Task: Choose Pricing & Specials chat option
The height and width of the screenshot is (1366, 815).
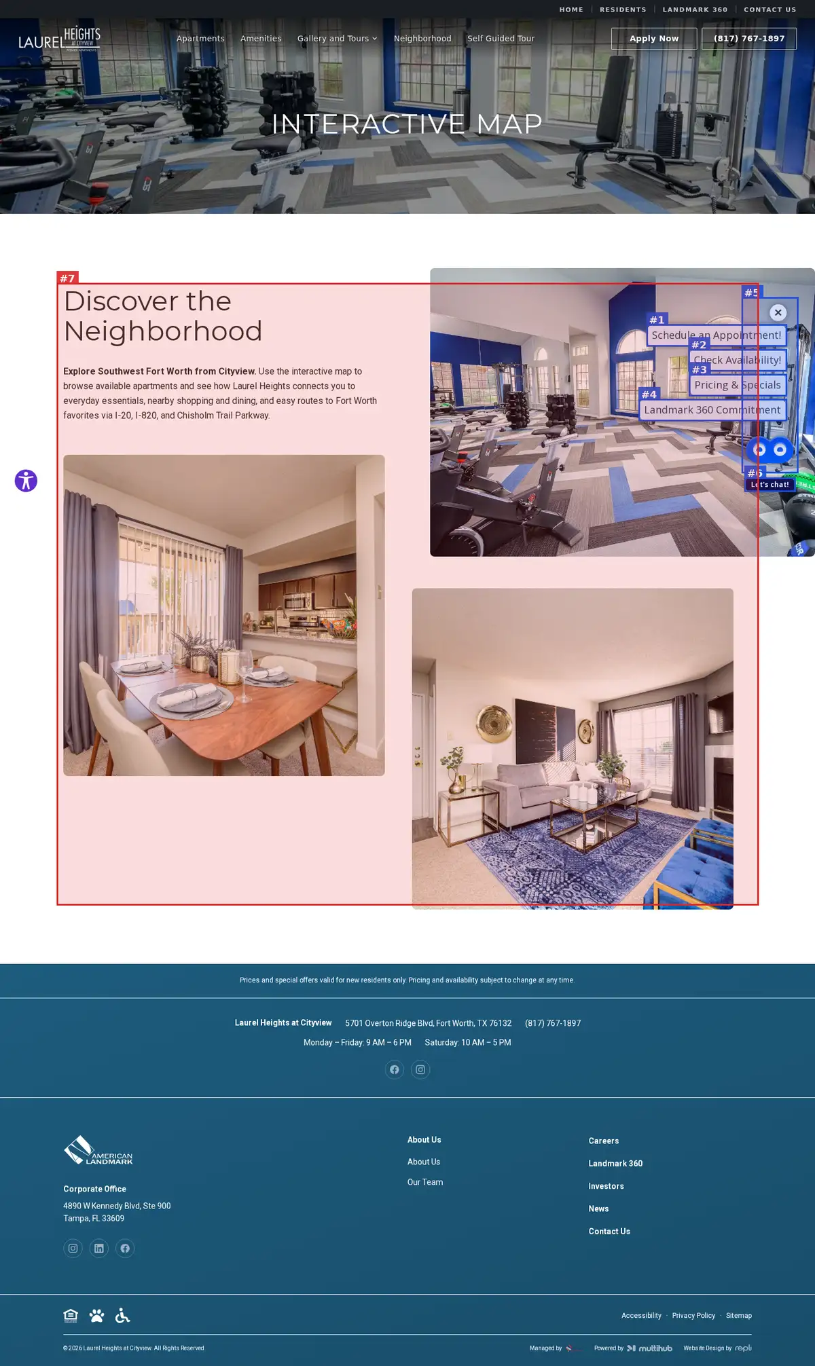Action: [738, 385]
